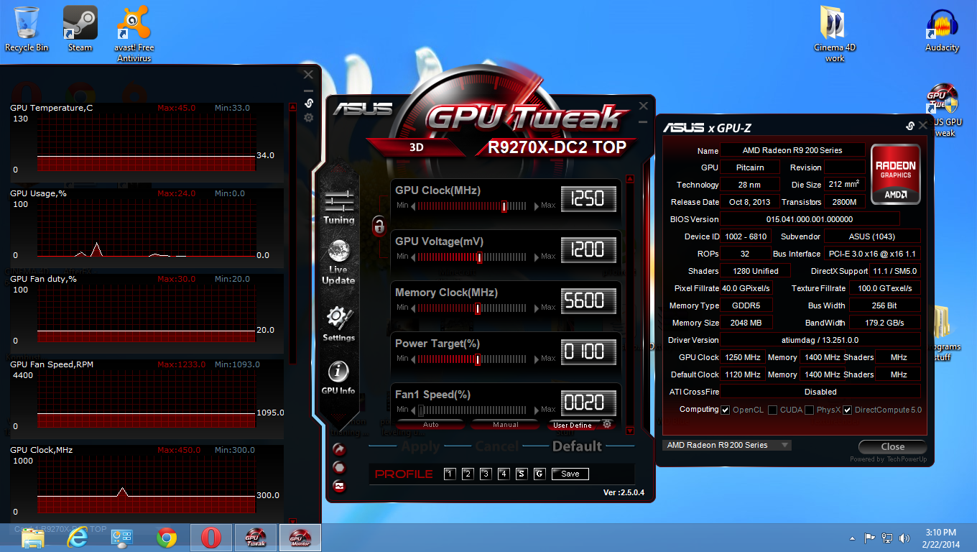Close the GPU-Z info panel with Close button

(x=893, y=446)
